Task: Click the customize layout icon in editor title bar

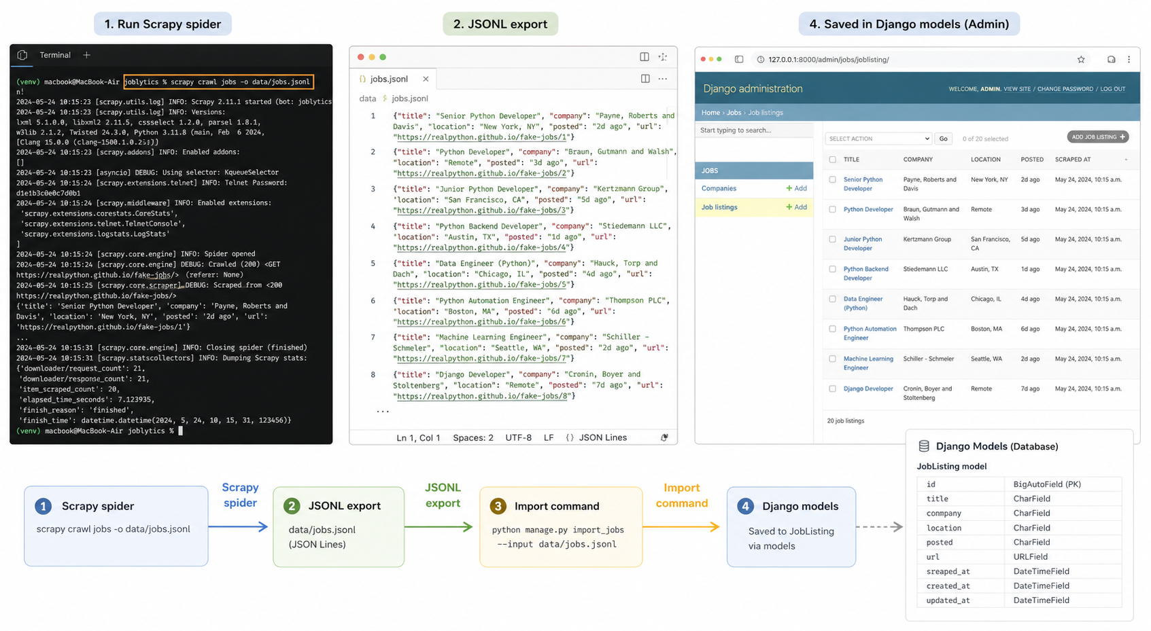Action: (663, 57)
